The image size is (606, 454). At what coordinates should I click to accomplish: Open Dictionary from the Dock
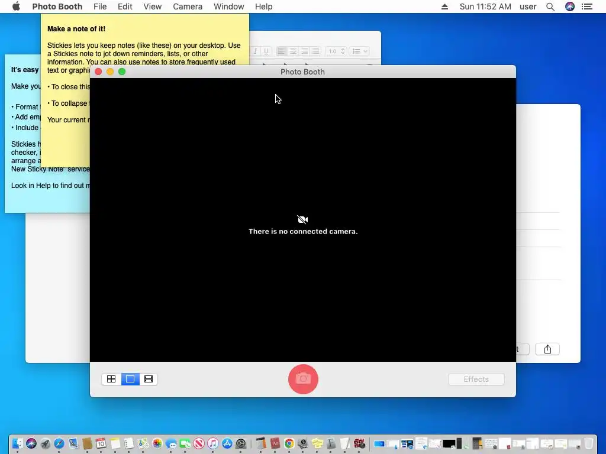click(x=275, y=443)
